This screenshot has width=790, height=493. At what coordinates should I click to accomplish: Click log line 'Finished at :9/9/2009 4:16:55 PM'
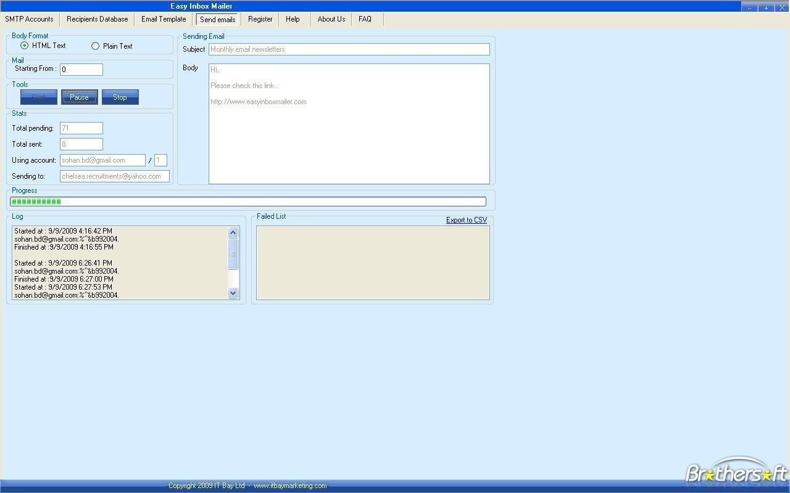(64, 247)
